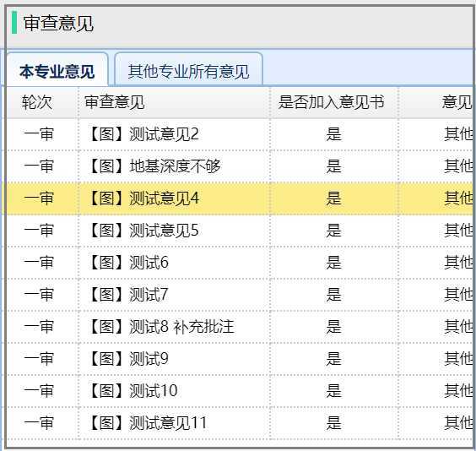
Task: Select the row 【图】测试意见11
Action: click(239, 423)
